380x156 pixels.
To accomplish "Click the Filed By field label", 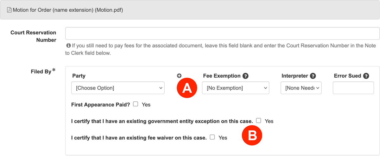I will [x=41, y=72].
